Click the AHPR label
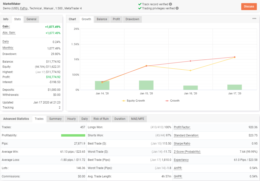The image size is (260, 181). click(178, 168)
